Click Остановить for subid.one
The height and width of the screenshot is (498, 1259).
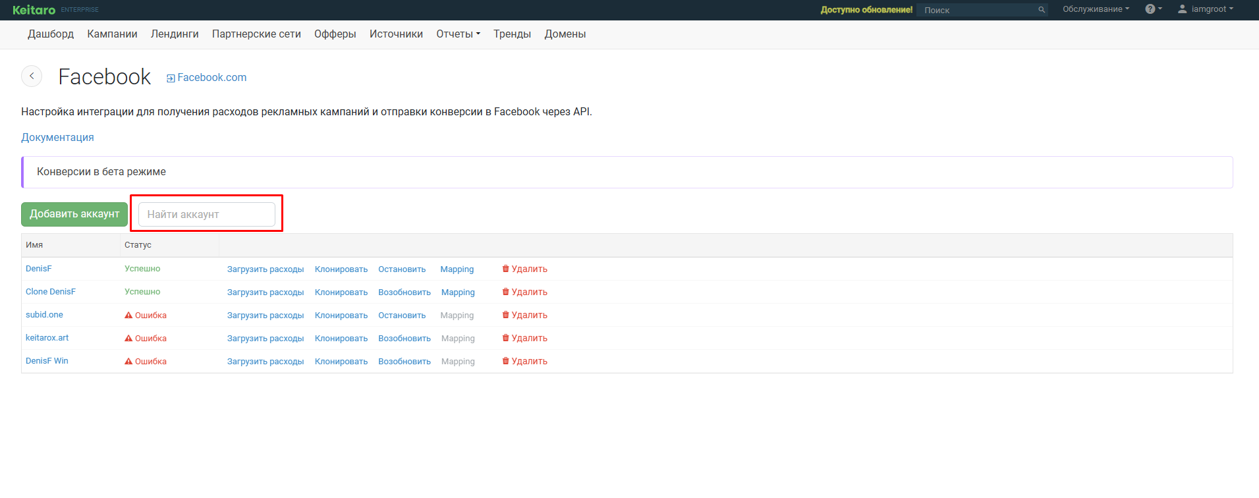(x=402, y=316)
